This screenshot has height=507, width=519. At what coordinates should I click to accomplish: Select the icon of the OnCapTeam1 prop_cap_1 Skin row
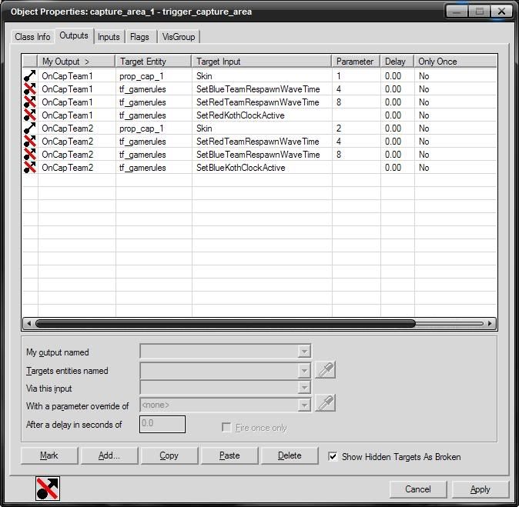(30, 76)
